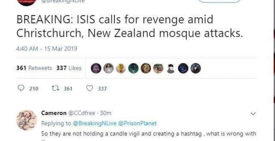Image resolution: width=275 pixels, height=141 pixels.
Task: Click the Follow button outline in the header
Action: coord(219,1)
